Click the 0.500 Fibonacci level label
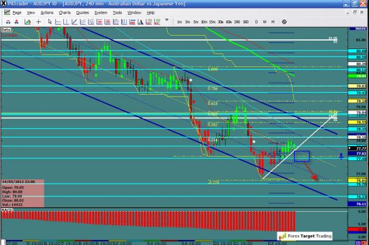The width and height of the screenshot is (369, 245). point(213,114)
